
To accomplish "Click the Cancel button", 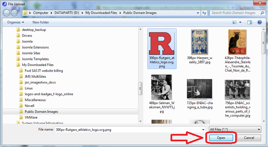I will coord(249,138).
